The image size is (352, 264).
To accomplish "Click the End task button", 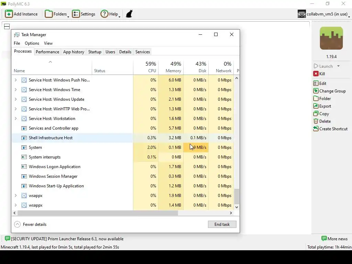I will point(222,224).
